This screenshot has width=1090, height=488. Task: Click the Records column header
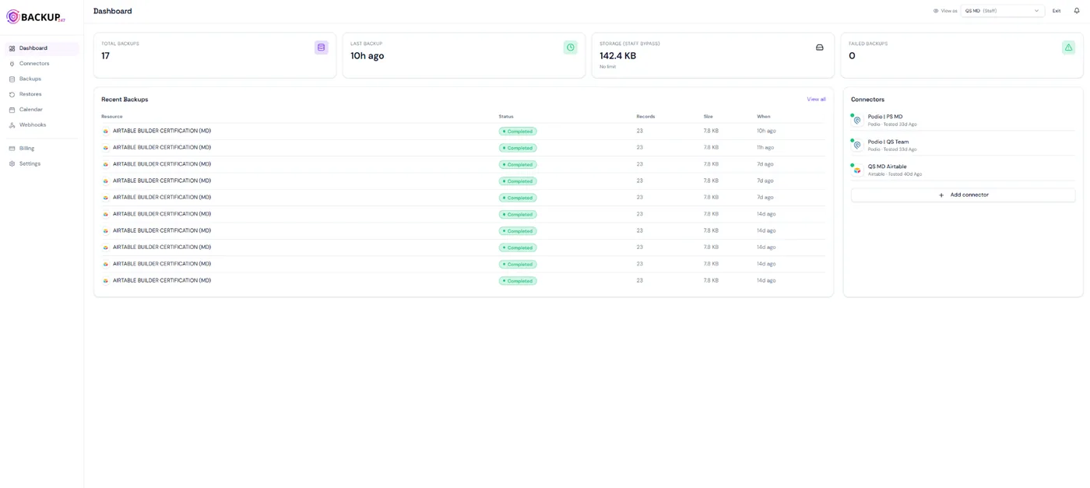point(645,117)
